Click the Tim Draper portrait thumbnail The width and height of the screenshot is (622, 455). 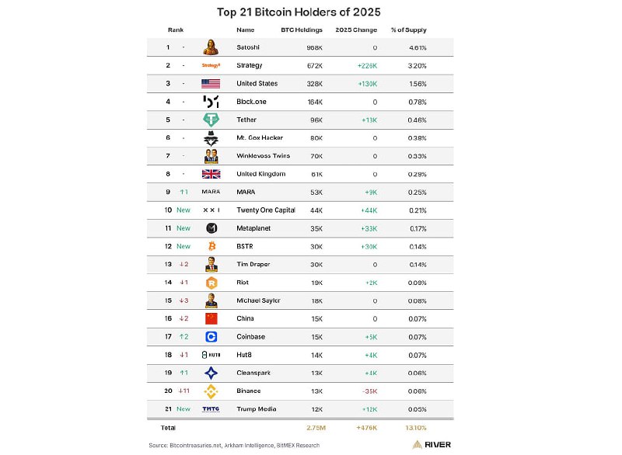pos(211,265)
